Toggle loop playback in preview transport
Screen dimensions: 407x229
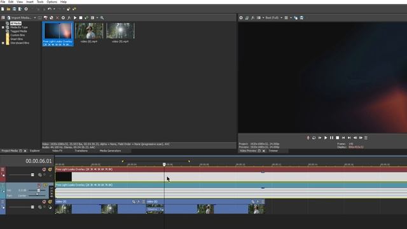click(x=314, y=138)
